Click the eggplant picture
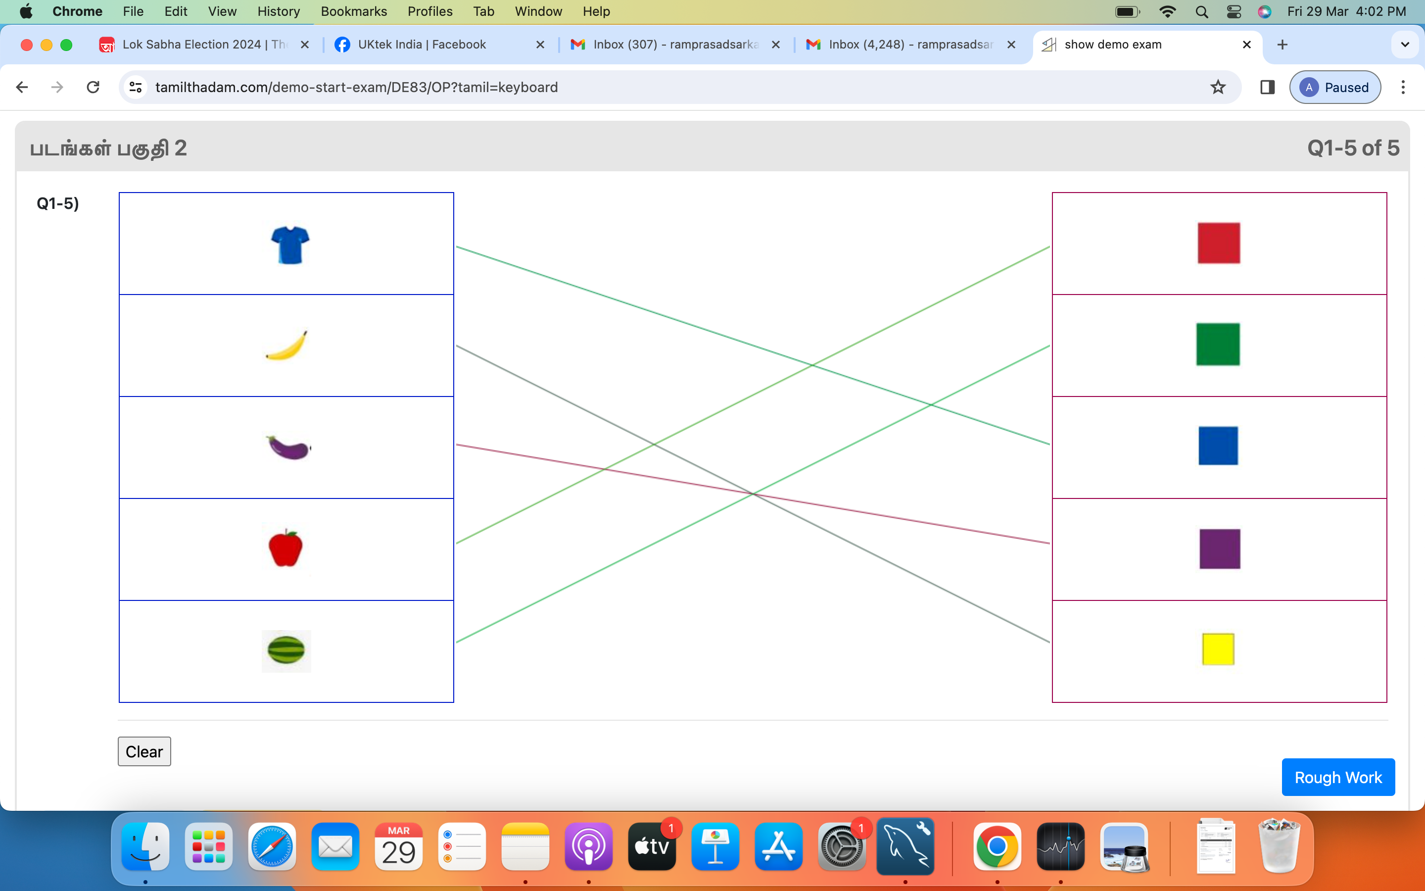 pos(288,447)
